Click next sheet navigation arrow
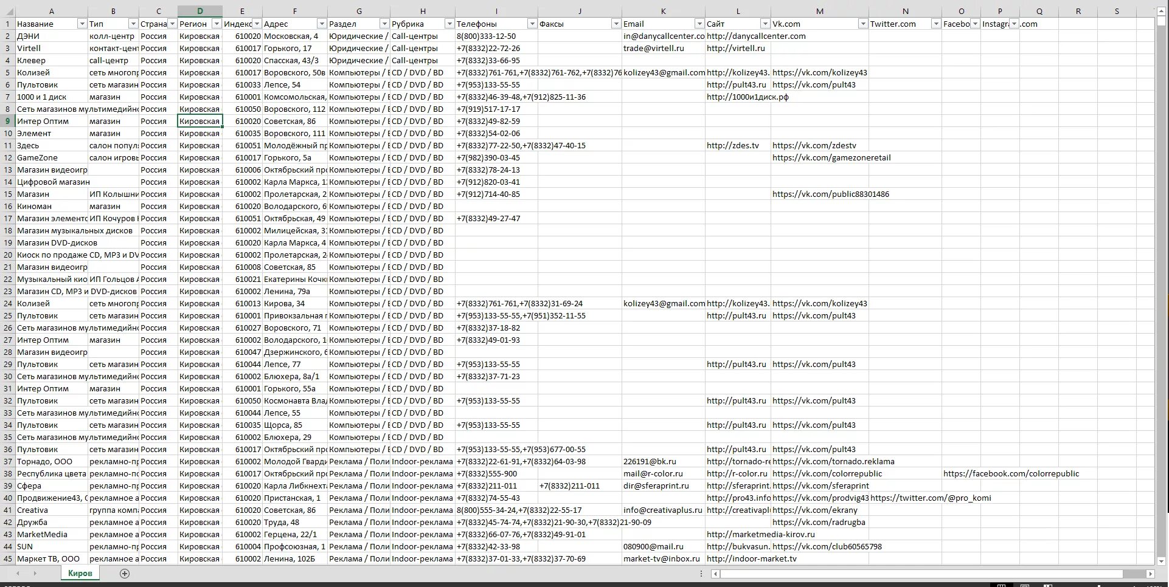This screenshot has height=587, width=1169. (35, 573)
